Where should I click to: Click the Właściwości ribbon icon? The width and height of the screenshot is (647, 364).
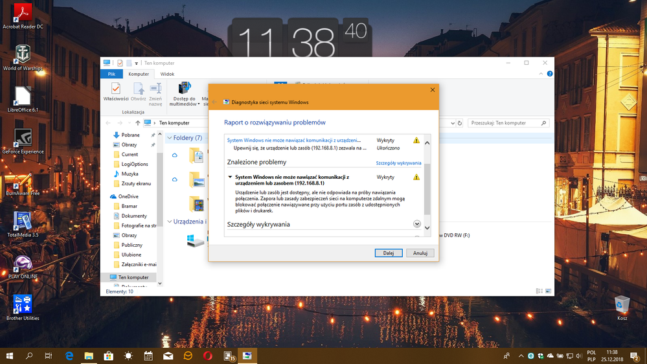click(115, 92)
